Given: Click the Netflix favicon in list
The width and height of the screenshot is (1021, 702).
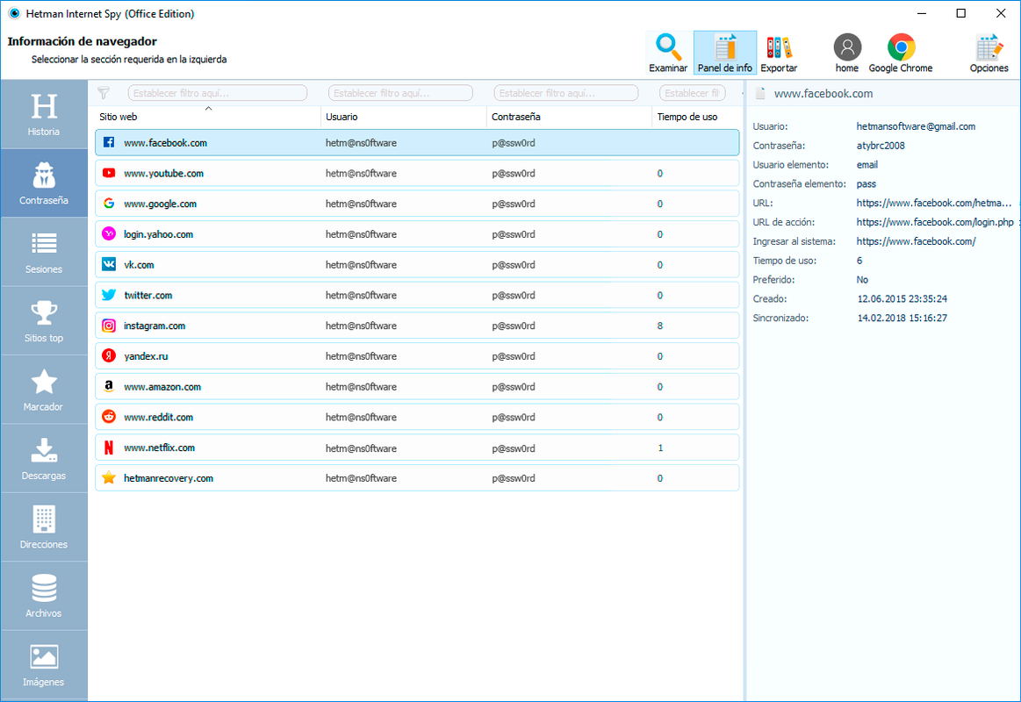Looking at the screenshot, I should 109,447.
